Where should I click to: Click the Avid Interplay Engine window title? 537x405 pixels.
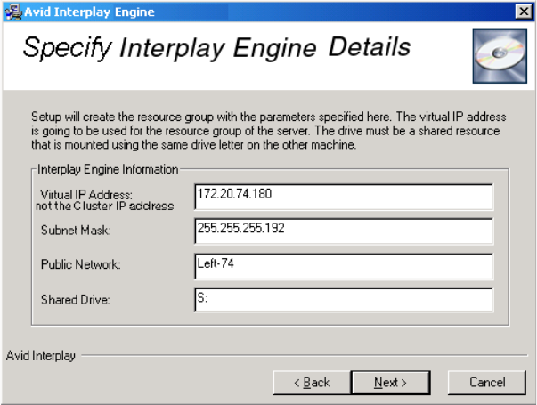89,12
